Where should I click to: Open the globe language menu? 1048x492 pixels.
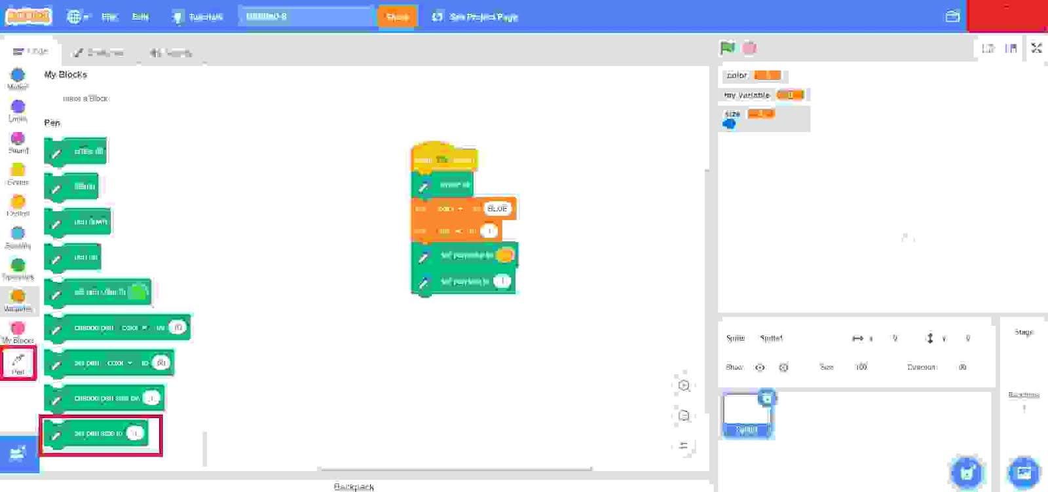tap(78, 17)
